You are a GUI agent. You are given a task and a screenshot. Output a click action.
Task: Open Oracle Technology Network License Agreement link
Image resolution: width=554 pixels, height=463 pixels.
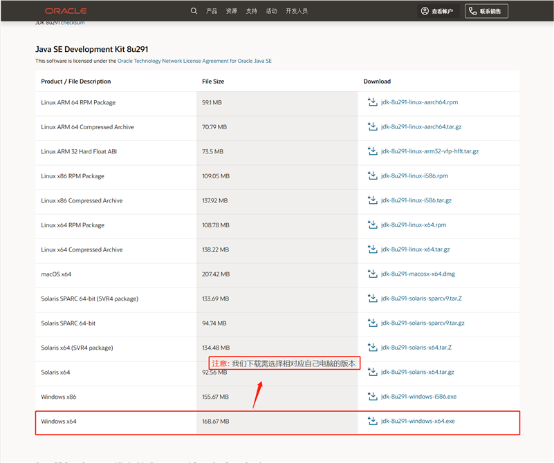coord(194,61)
